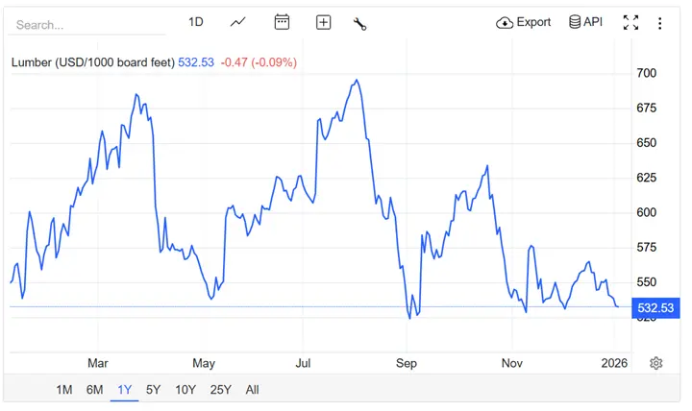The height and width of the screenshot is (411, 692).
Task: Click the add comparison plus icon
Action: pos(323,22)
